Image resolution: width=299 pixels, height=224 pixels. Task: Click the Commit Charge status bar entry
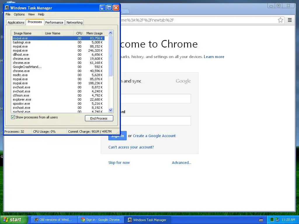[90, 132]
